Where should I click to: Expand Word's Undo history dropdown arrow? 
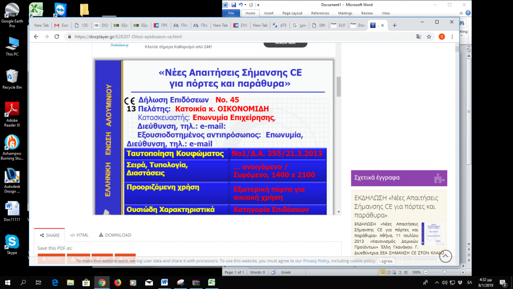point(245,5)
